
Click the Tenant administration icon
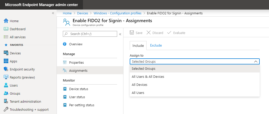click(6, 101)
